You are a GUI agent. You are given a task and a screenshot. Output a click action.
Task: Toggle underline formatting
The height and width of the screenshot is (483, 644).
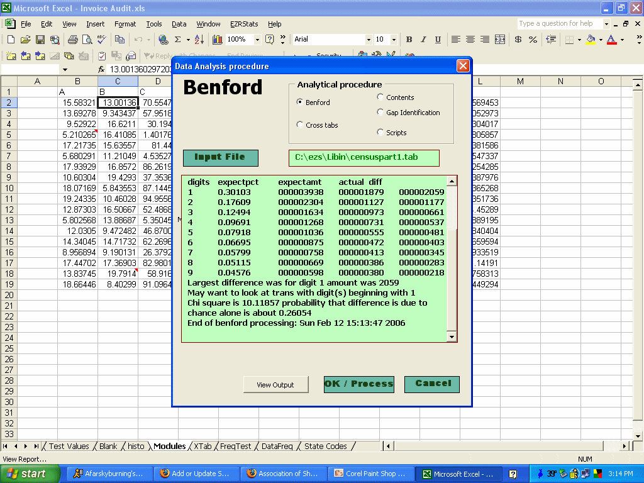pos(438,40)
